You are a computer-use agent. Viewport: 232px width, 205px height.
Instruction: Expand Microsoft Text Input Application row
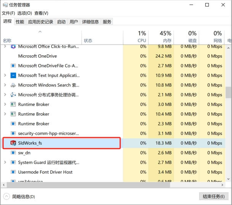click(5, 75)
